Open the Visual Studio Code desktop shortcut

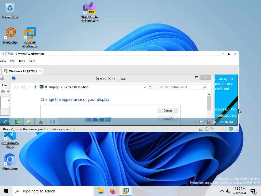(10, 140)
